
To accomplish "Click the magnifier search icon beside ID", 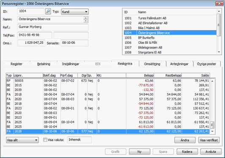I will pos(48,11).
